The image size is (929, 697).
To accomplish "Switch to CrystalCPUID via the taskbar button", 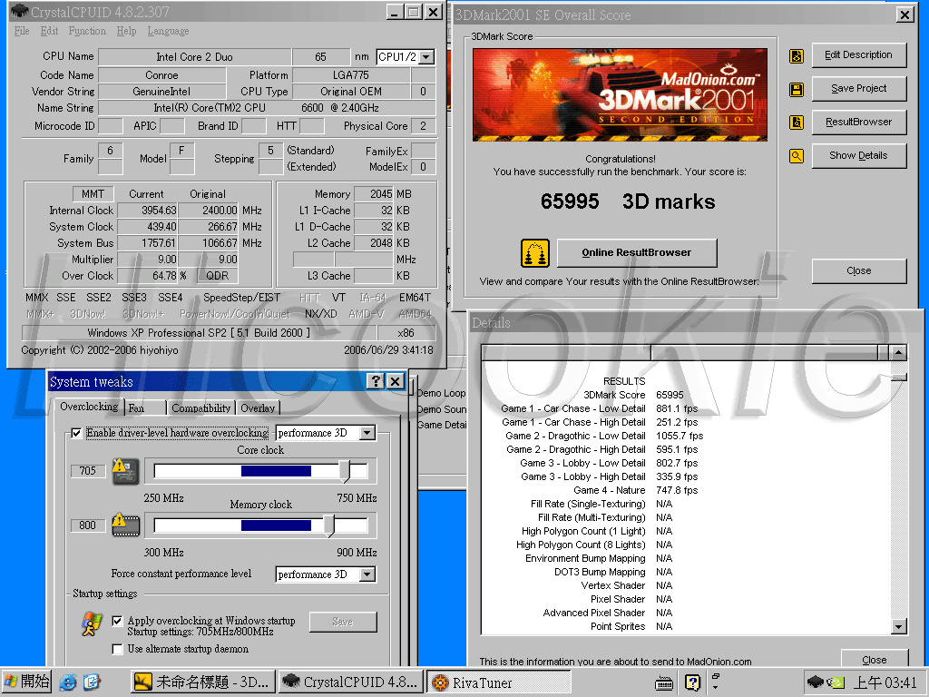I will pyautogui.click(x=352, y=682).
